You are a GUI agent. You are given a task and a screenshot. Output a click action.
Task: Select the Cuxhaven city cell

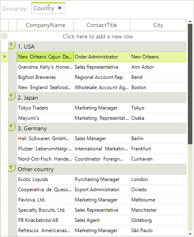click(158, 159)
